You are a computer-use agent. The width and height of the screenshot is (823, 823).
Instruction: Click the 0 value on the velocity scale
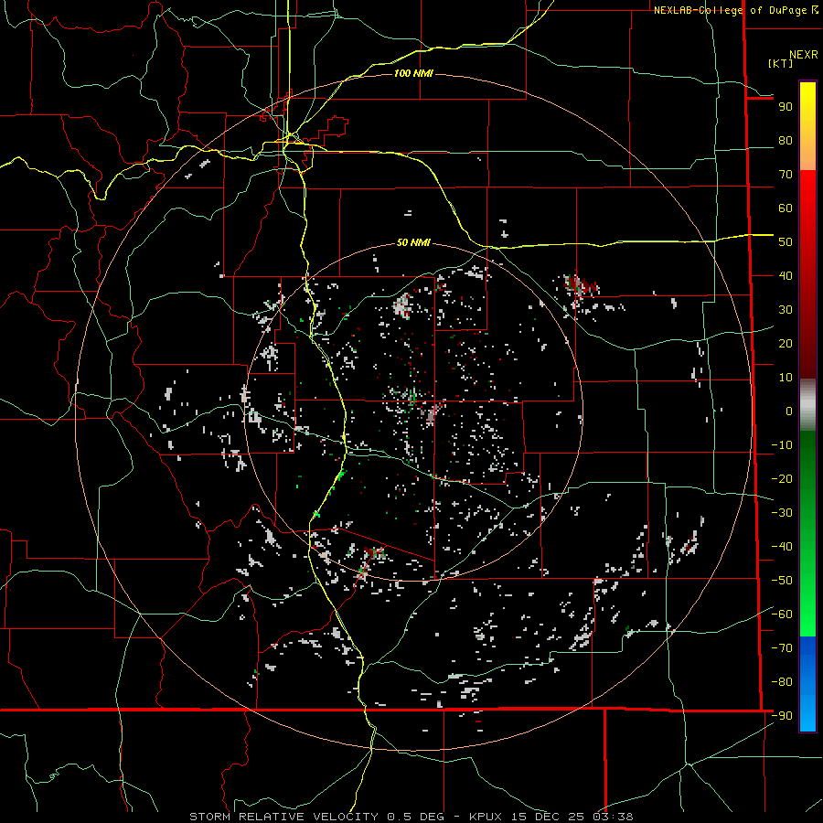pyautogui.click(x=789, y=411)
